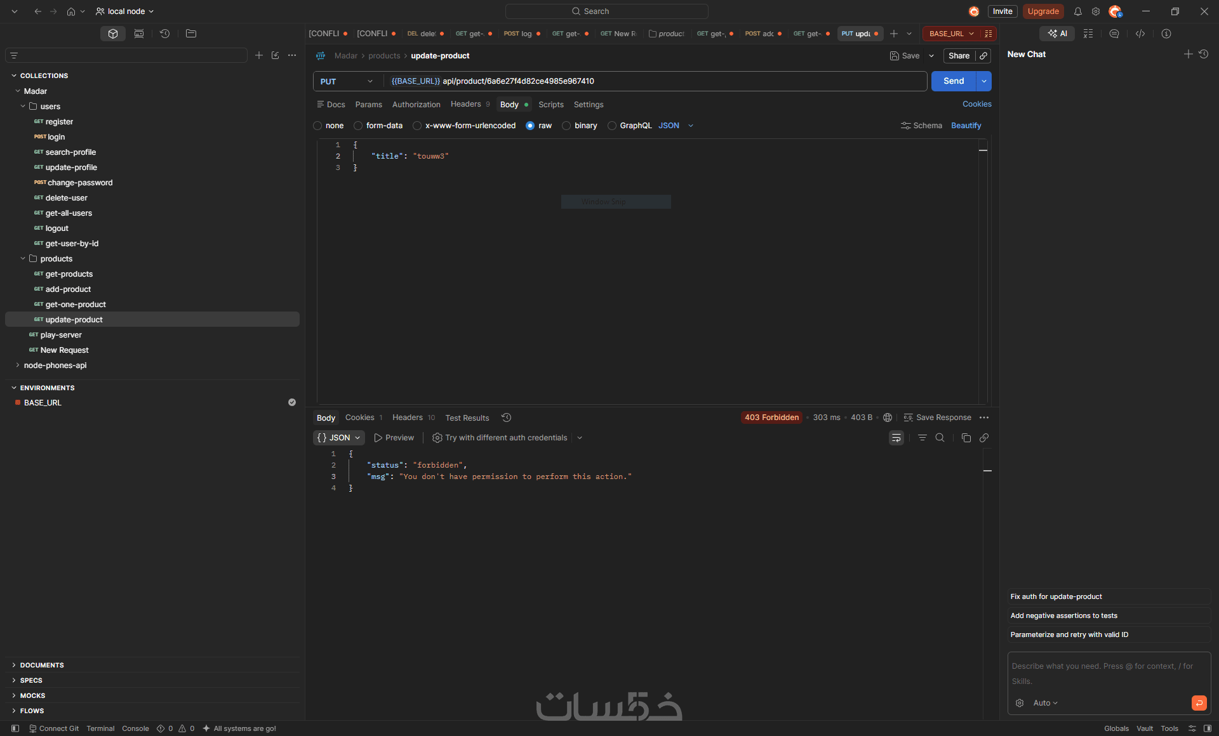
Task: Select the binary body type radio
Action: [x=566, y=126]
